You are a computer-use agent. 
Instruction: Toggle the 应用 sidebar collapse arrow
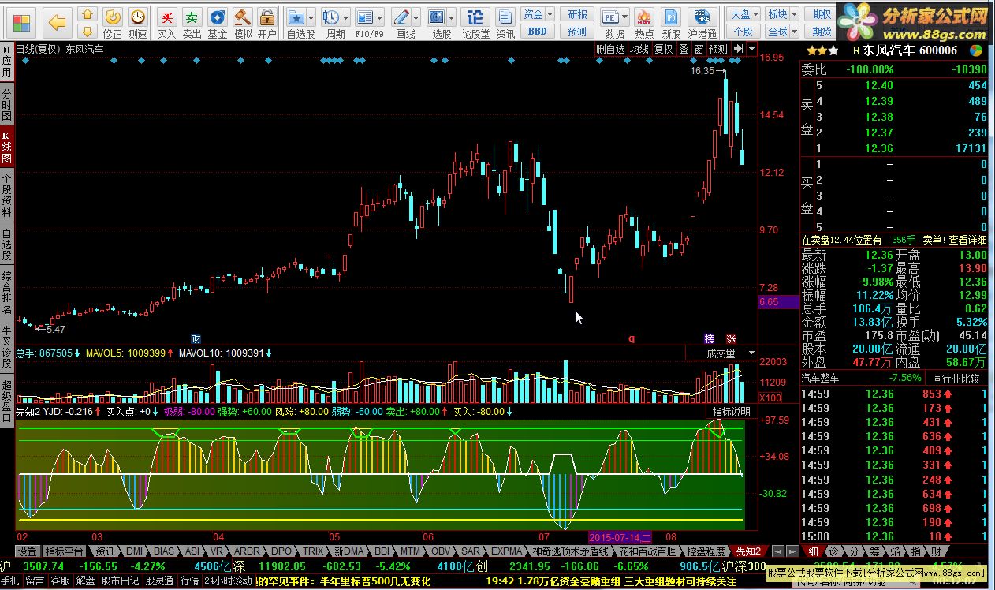click(6, 50)
